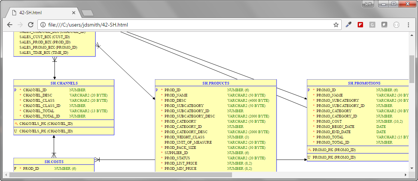Click the horizontal scrollbar's right arrow
This screenshot has height=181, width=418.
[x=405, y=175]
